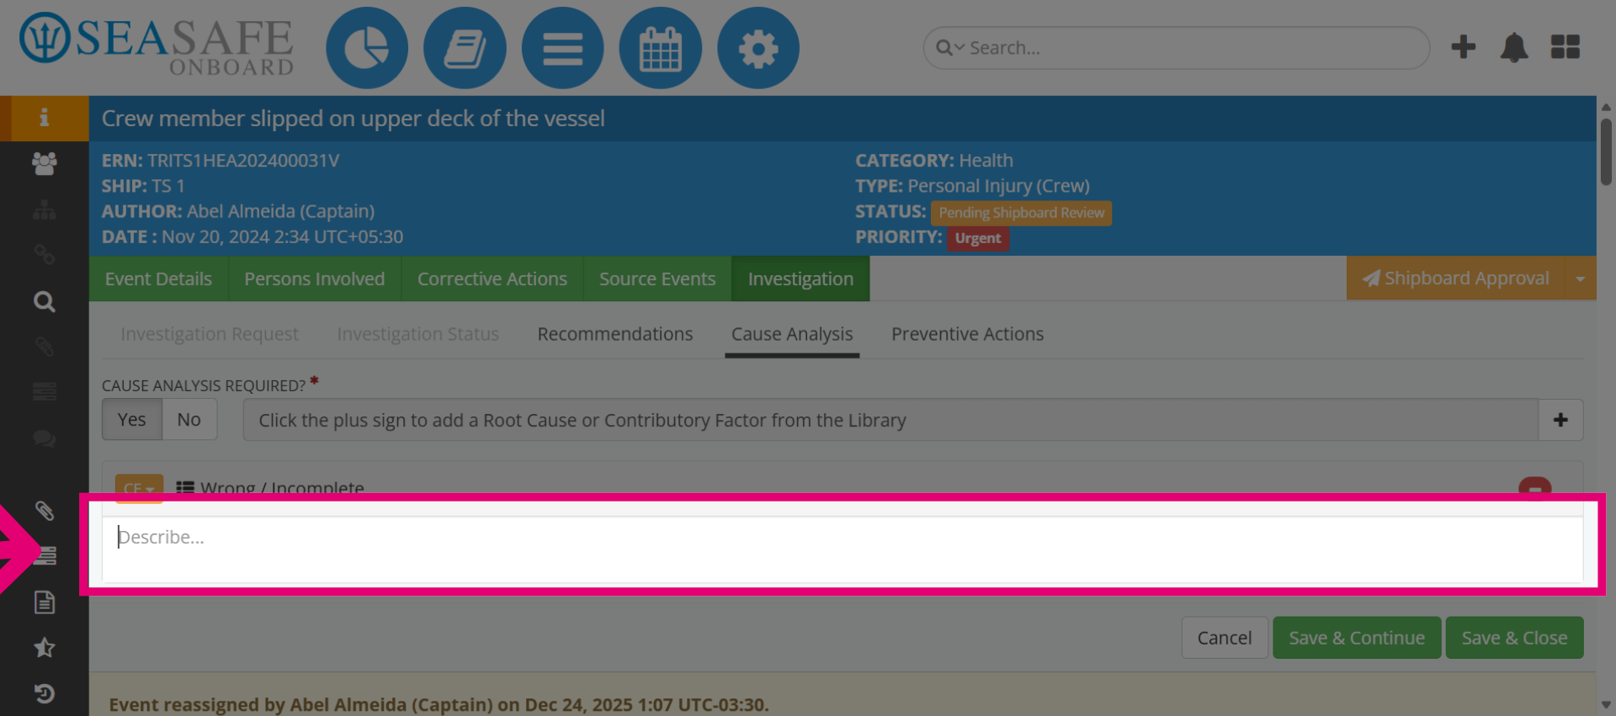The image size is (1616, 716).
Task: Click the plus to add Root Cause
Action: tap(1560, 420)
